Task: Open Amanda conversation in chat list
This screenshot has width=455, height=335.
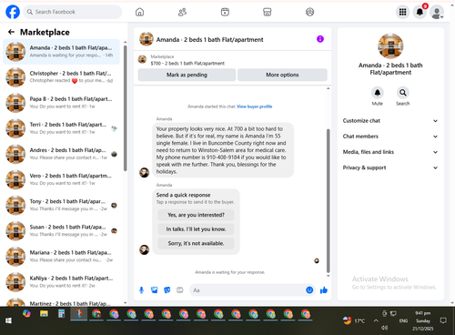Action: coord(61,52)
